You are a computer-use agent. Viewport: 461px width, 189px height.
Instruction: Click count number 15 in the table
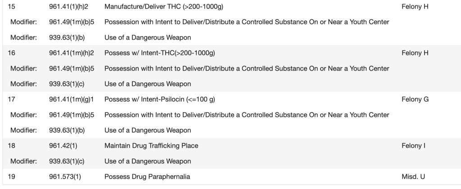pos(12,7)
